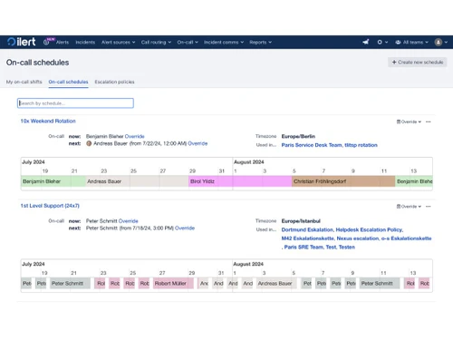Click Override next to Benjamin Bieher now
Screen dimensions: 453x340
click(x=134, y=136)
